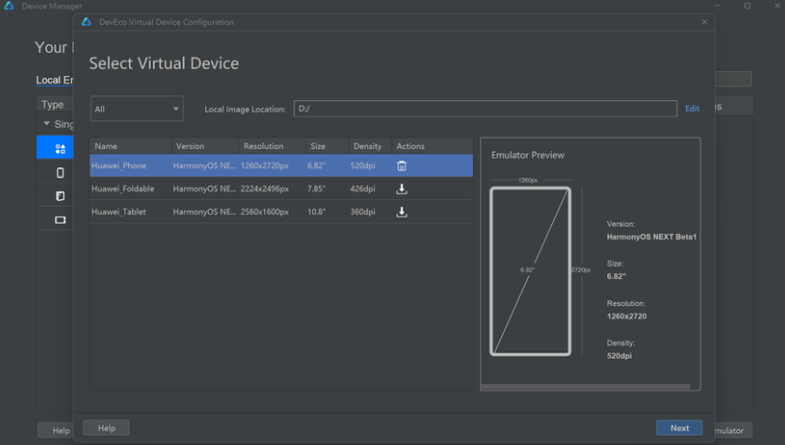Download the Huawei_Foldable image
Screen dimensions: 785x445
coord(401,188)
